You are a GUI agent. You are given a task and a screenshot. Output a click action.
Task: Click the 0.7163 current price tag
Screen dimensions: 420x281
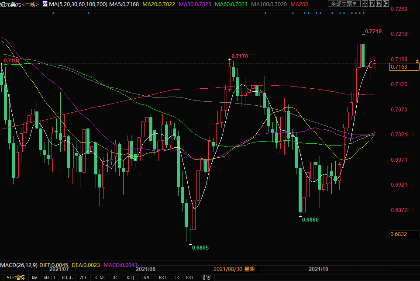pyautogui.click(x=404, y=67)
